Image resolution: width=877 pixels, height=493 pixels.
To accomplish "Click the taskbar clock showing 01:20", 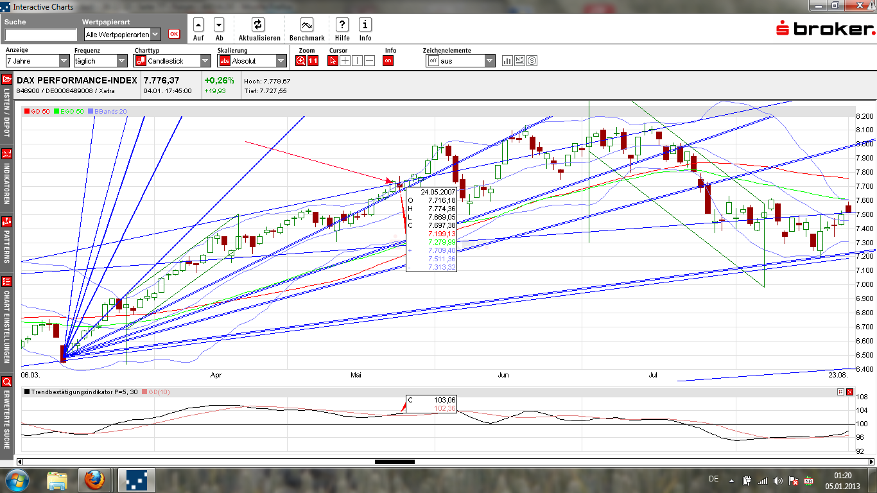I will pos(842,480).
